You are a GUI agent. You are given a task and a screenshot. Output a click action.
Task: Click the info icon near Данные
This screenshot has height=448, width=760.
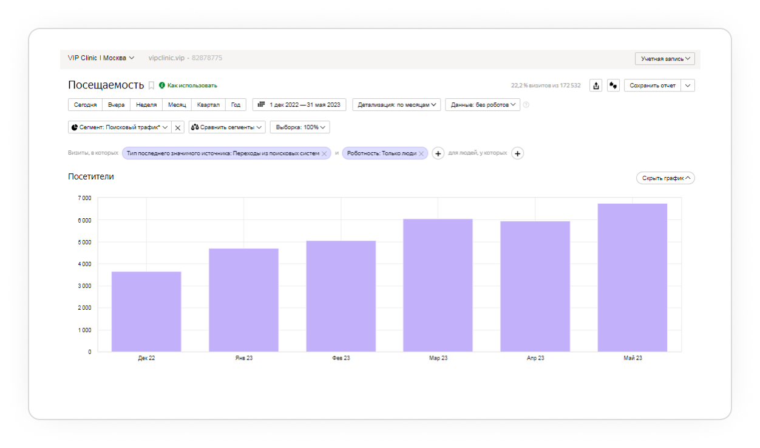tap(526, 105)
